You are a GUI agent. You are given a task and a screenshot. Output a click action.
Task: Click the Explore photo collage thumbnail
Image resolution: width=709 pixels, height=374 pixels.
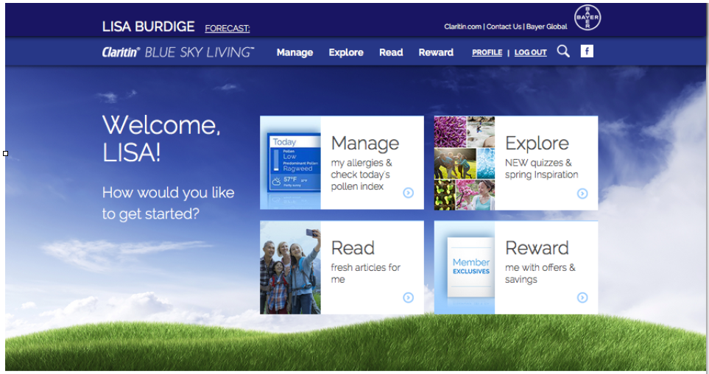[x=465, y=163]
